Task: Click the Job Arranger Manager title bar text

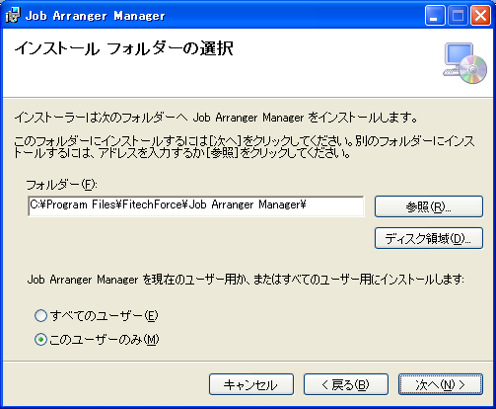Action: click(x=96, y=16)
